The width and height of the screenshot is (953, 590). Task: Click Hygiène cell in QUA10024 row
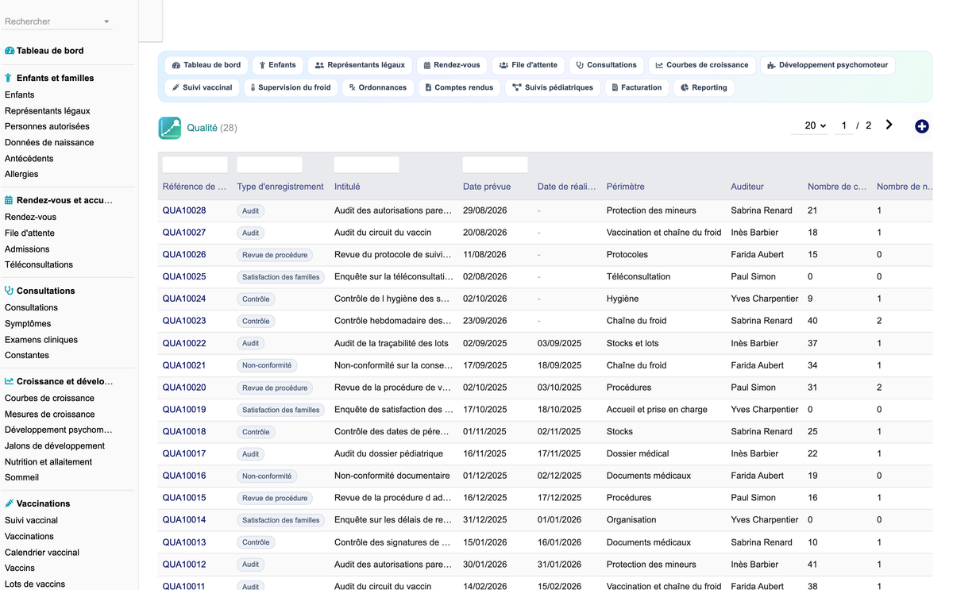tap(623, 299)
